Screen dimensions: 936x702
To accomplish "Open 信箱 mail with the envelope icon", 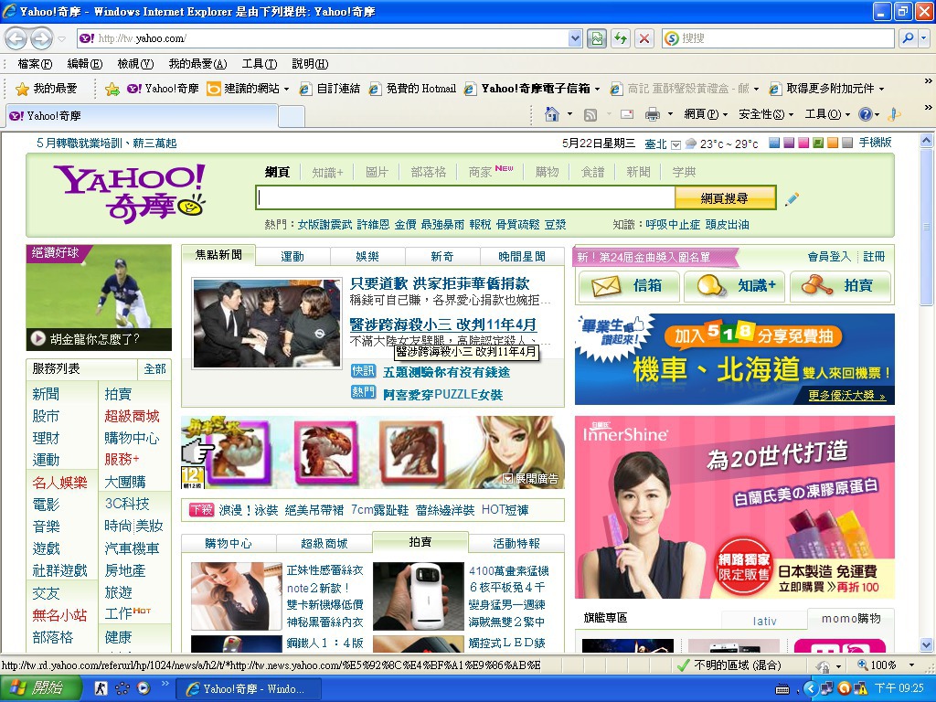I will [x=629, y=286].
